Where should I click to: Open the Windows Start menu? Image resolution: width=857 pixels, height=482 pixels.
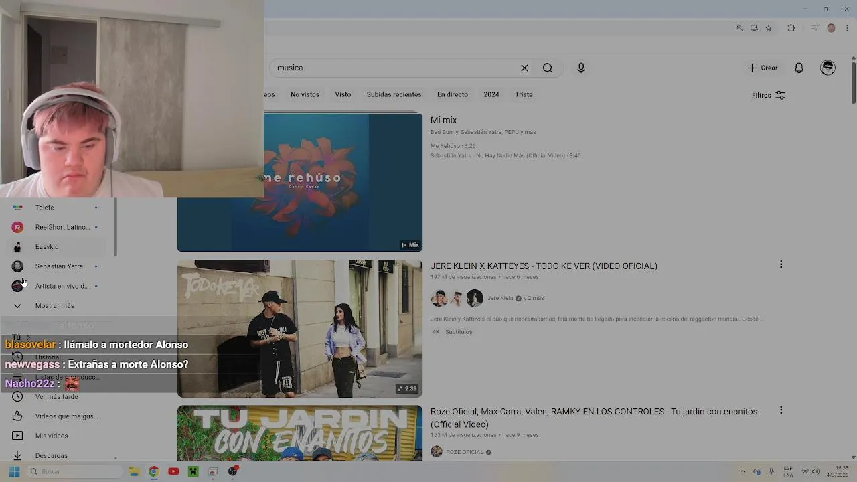click(x=14, y=472)
